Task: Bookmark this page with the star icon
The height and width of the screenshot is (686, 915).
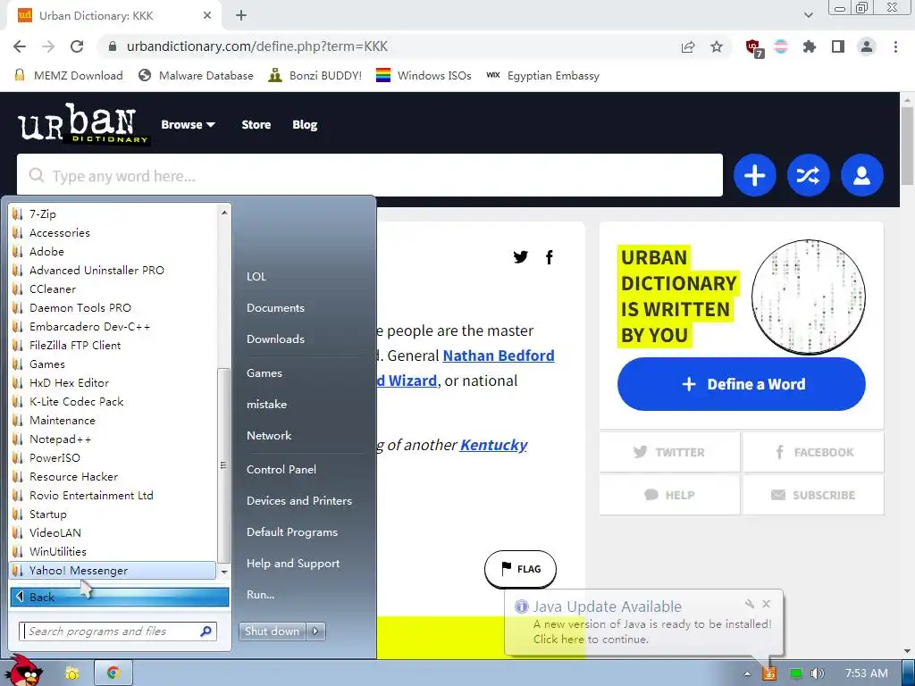Action: pos(717,46)
